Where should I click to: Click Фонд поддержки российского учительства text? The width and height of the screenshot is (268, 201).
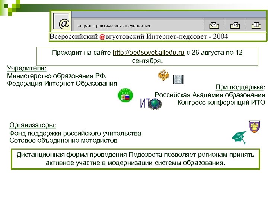tap(75, 133)
